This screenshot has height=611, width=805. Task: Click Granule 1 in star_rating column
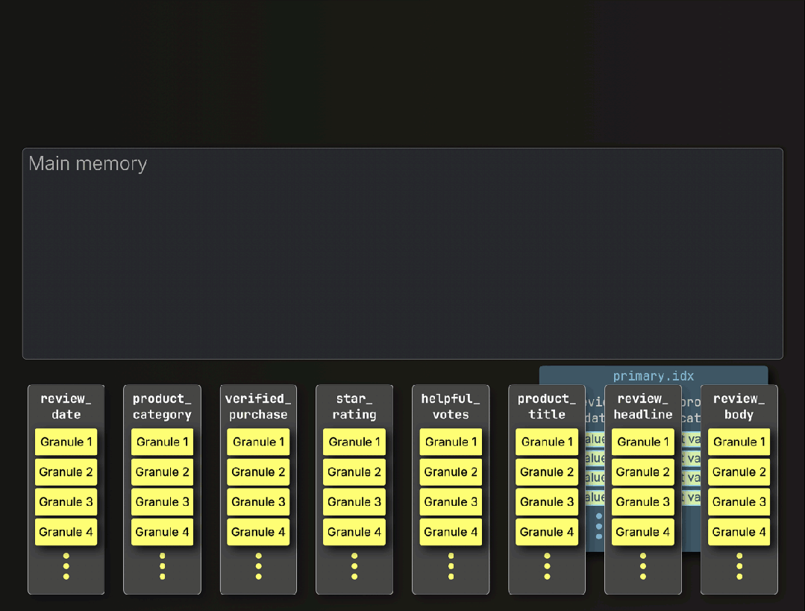(x=354, y=442)
